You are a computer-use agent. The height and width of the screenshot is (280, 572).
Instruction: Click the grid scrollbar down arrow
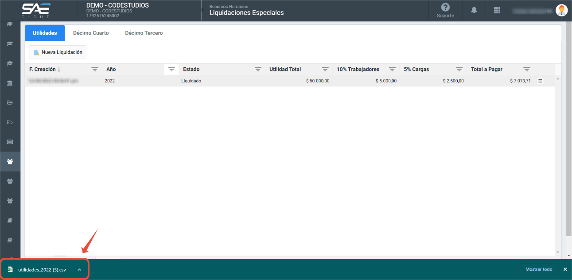click(558, 252)
